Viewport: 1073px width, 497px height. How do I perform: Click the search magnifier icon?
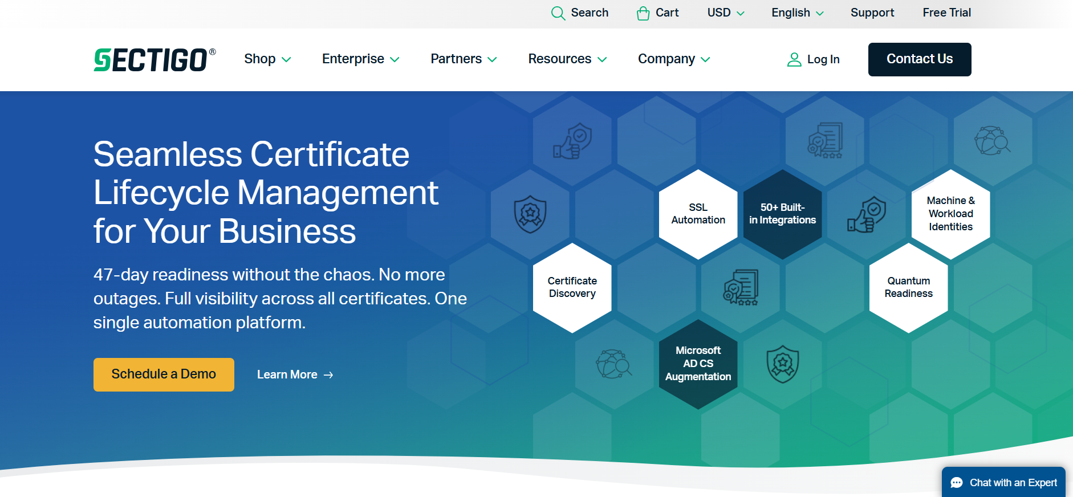[558, 13]
